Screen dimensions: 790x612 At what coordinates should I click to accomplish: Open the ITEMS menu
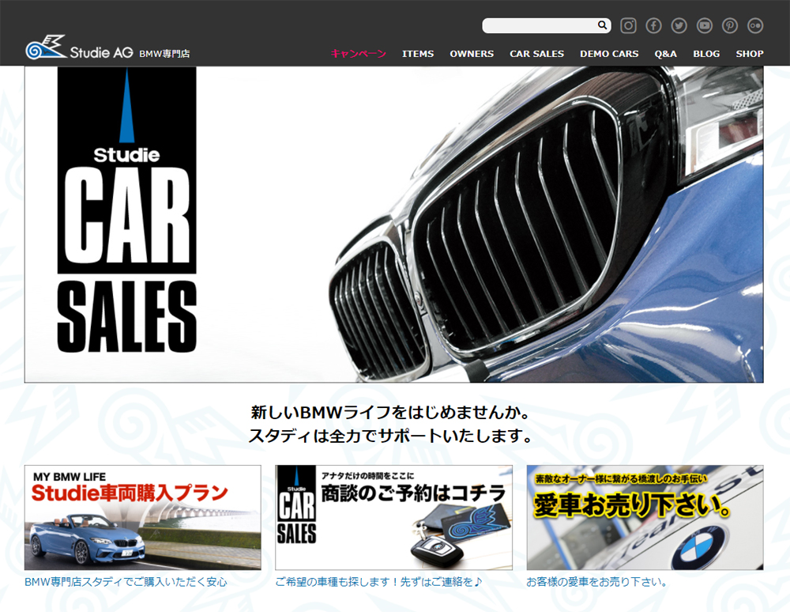[x=418, y=54]
